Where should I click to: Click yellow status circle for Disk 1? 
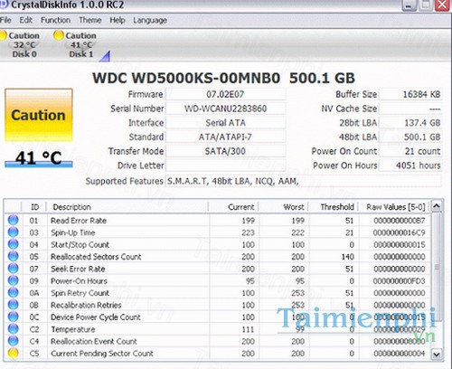tap(59, 35)
